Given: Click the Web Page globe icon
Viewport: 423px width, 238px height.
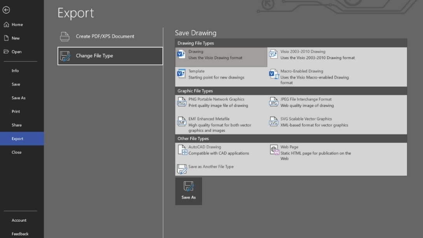Looking at the screenshot, I should (274, 149).
